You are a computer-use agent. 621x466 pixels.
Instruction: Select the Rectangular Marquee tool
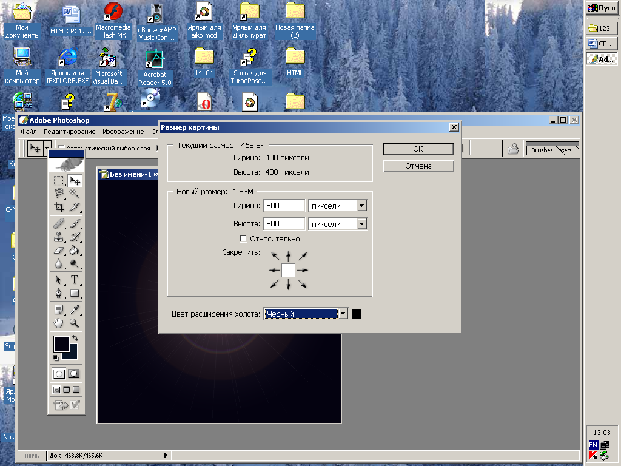click(59, 181)
